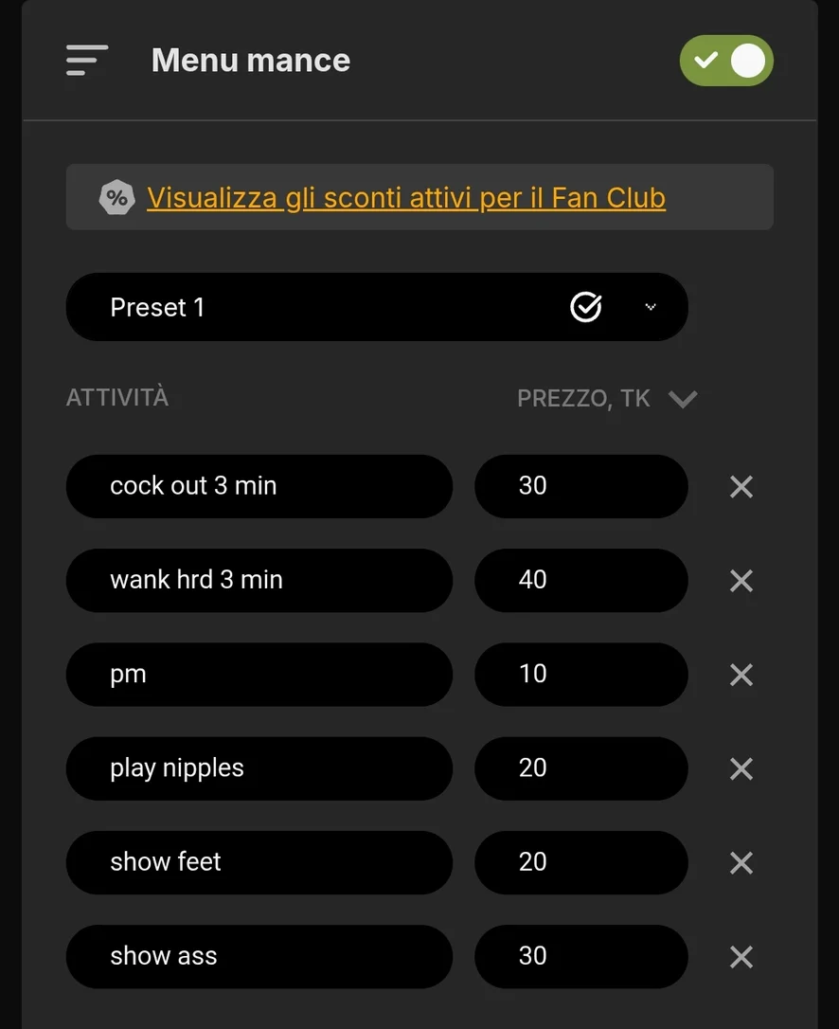Viewport: 839px width, 1029px height.
Task: Click the Prezzo, TK column label
Action: point(583,399)
